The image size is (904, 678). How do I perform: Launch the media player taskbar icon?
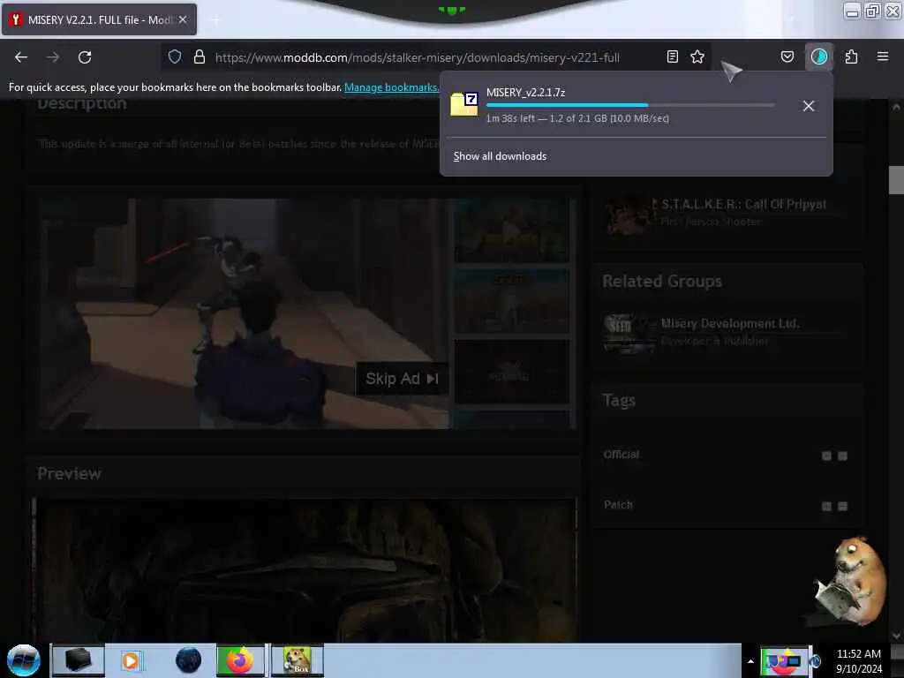point(132,660)
